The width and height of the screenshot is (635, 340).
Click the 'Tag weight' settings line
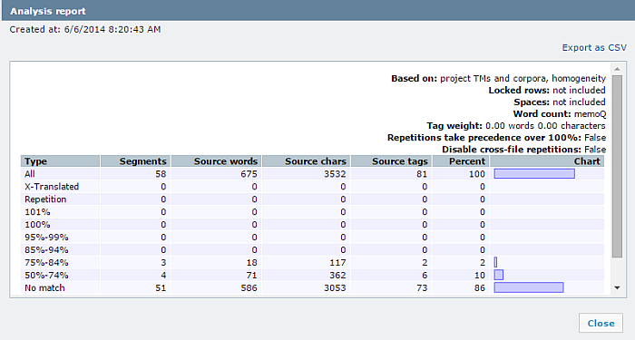pyautogui.click(x=516, y=126)
